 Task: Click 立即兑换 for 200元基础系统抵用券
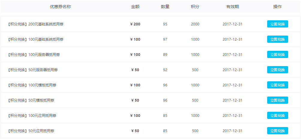[277, 24]
